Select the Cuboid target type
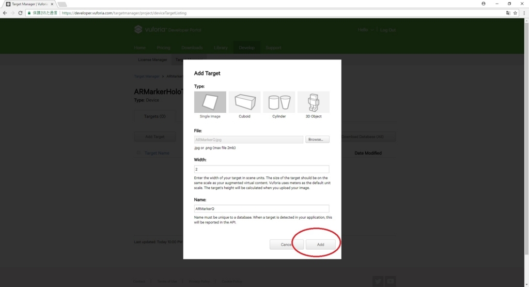This screenshot has height=287, width=529. (x=244, y=102)
